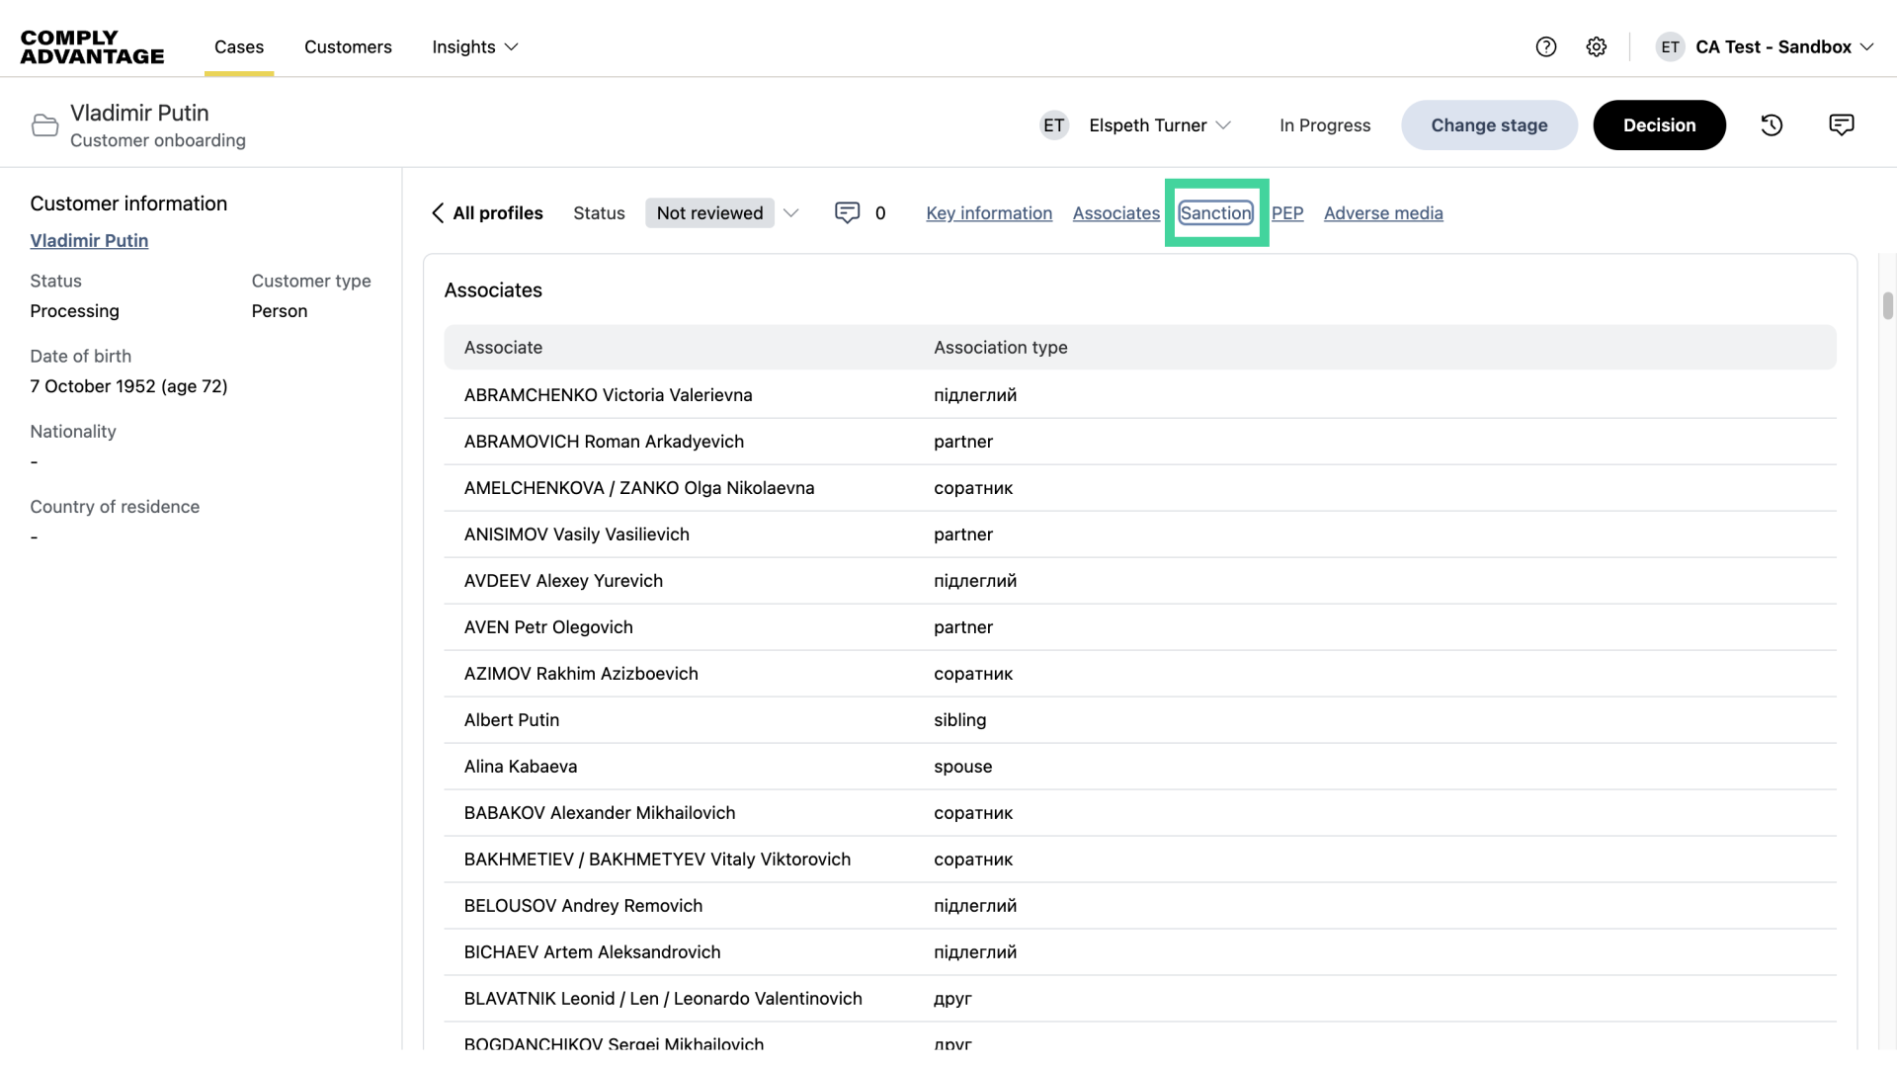Open Elspeth Turner assignee dropdown
This screenshot has width=1897, height=1067.
pyautogui.click(x=1159, y=125)
